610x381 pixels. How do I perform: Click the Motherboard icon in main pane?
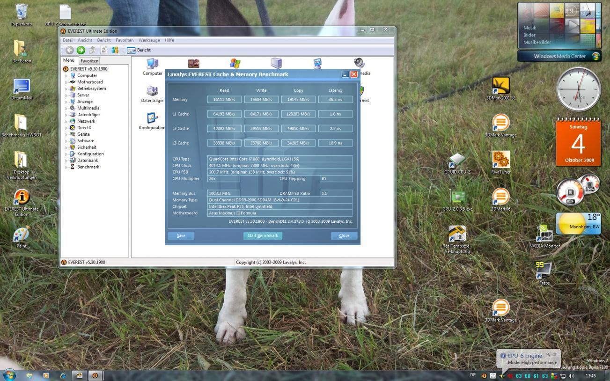[x=193, y=64]
